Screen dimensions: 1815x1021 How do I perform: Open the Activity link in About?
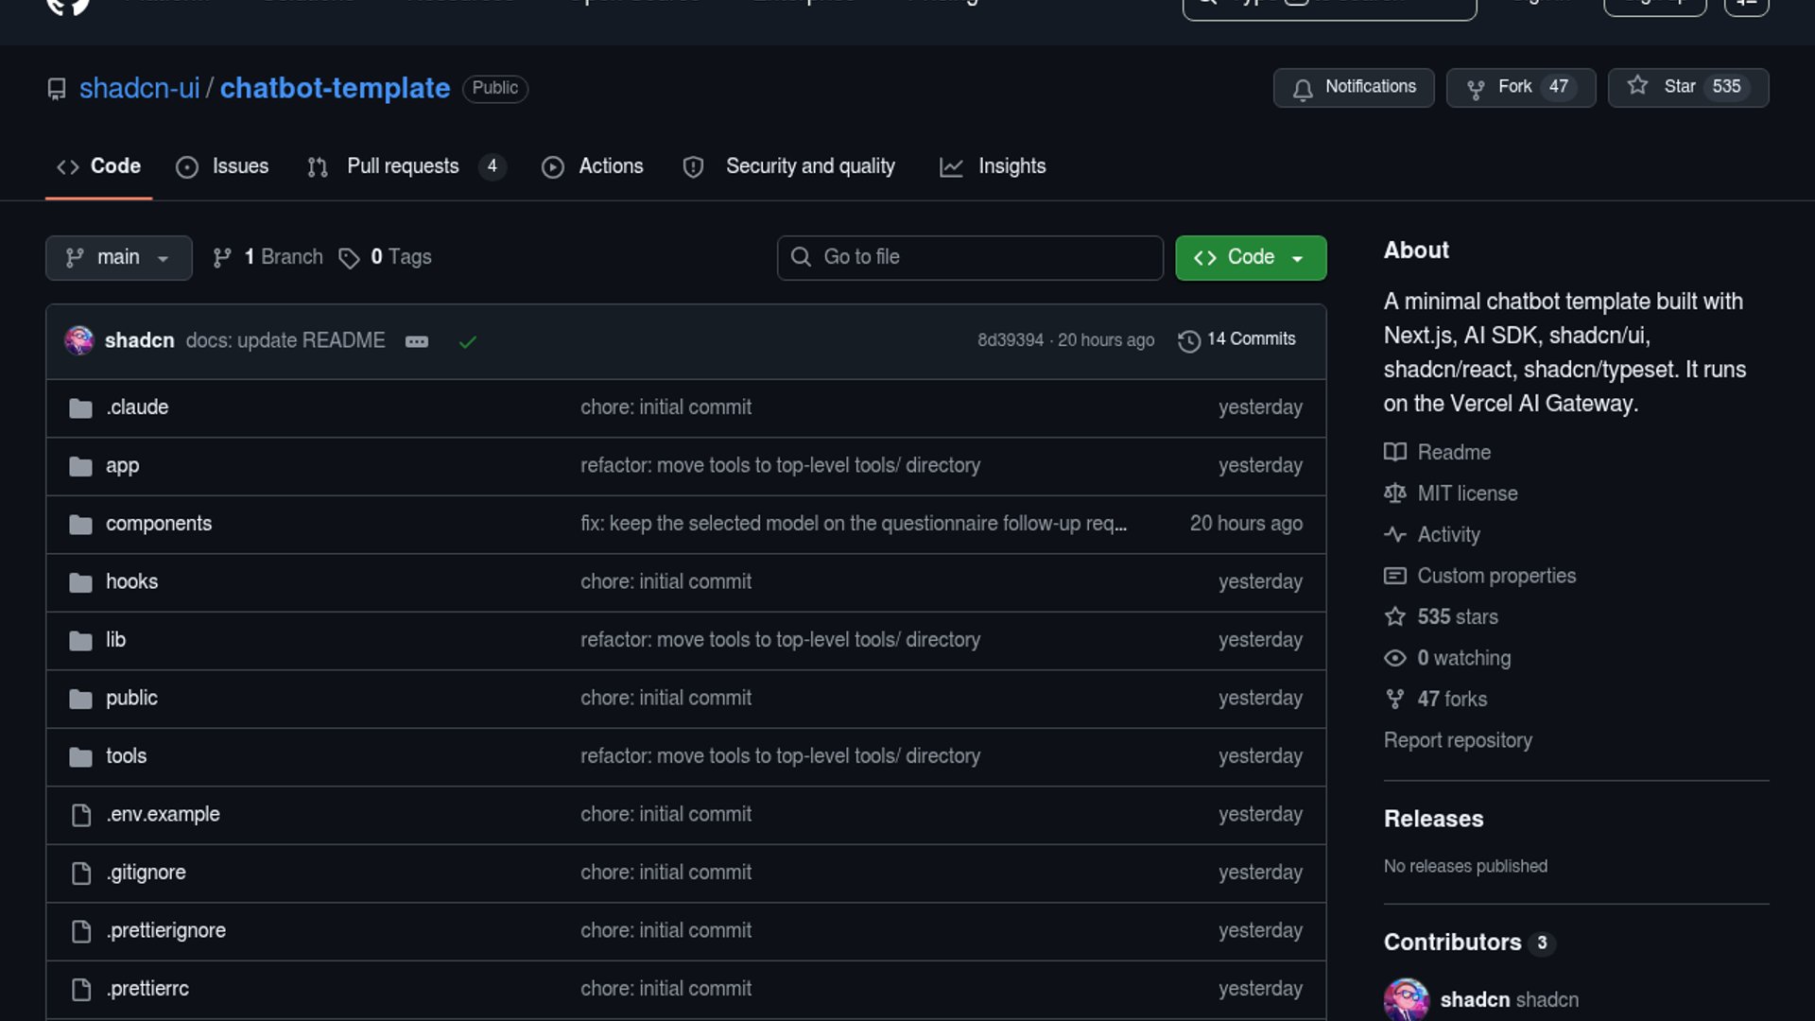pyautogui.click(x=1431, y=535)
